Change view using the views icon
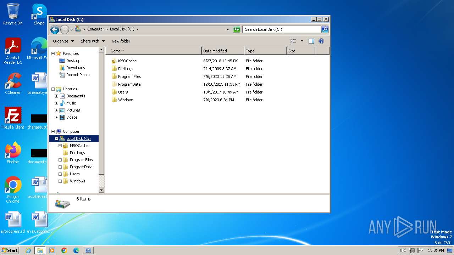This screenshot has width=454, height=255. coord(293,41)
